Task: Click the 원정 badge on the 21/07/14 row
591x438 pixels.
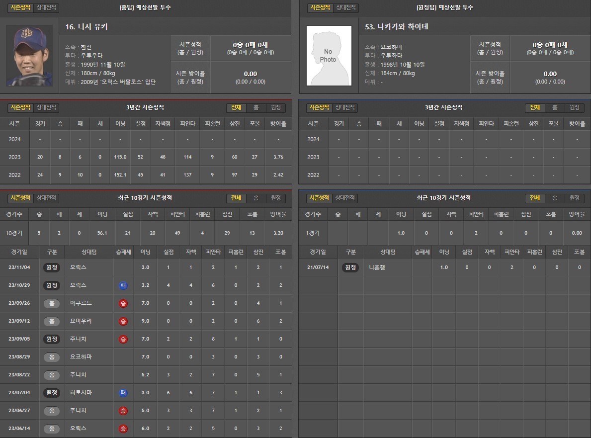Action: 350,267
